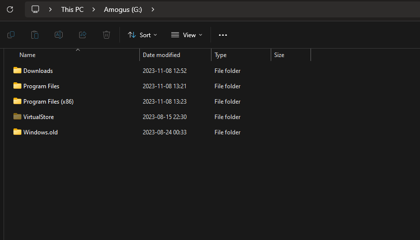Select the Downloads folder name

click(38, 71)
